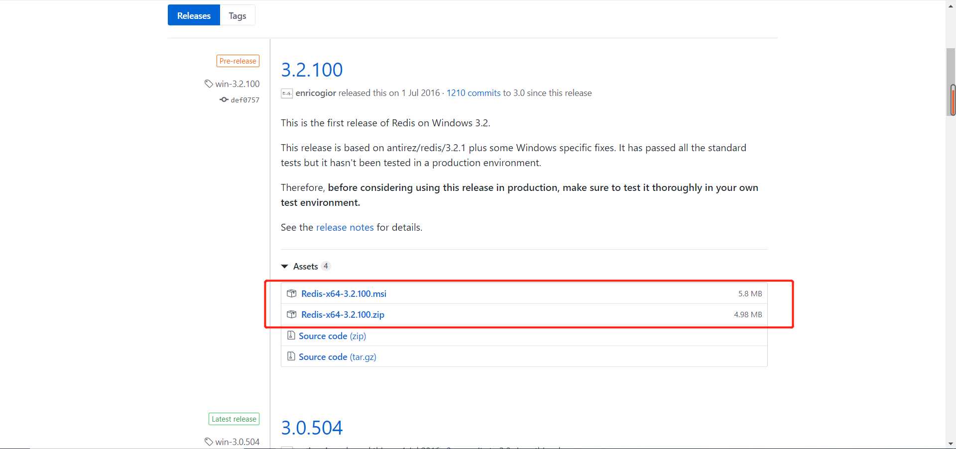Click the vertical scrollbar thumb
The height and width of the screenshot is (449, 956).
click(951, 82)
